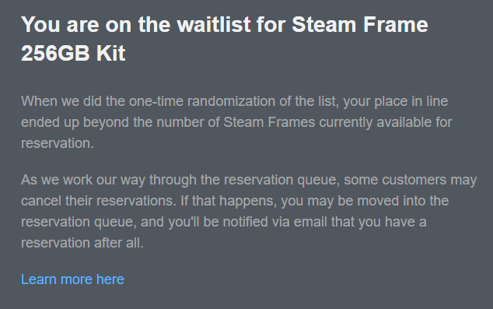Click the line starting "As we work our way"
The image size is (493, 309).
coord(249,180)
